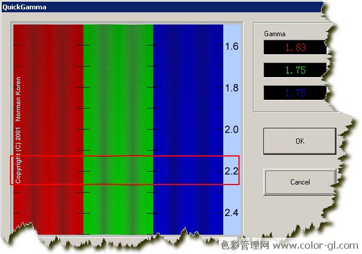Click the 1.8 gamma scale label
This screenshot has width=362, height=254.
(x=231, y=88)
